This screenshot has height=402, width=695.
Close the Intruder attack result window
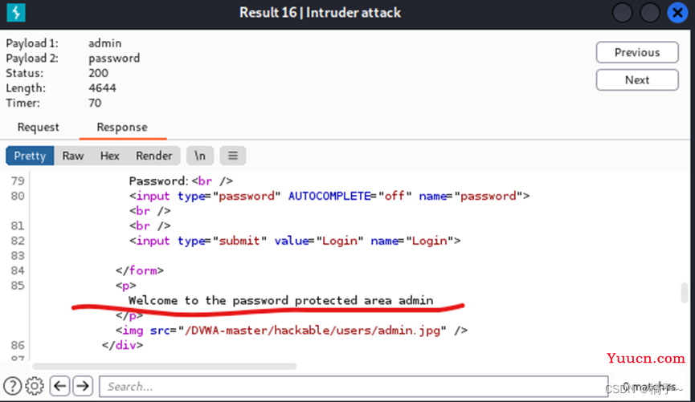tap(677, 13)
